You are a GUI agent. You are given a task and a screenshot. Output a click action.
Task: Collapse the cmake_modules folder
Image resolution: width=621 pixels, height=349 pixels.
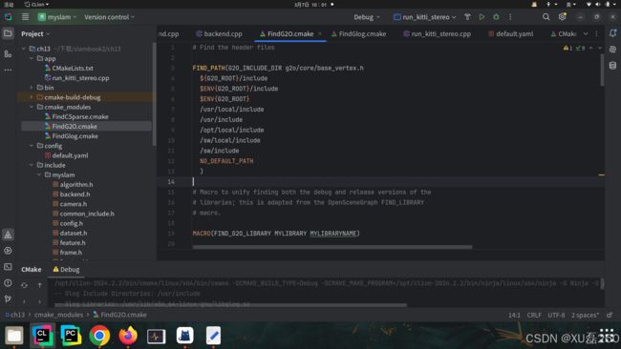[32, 107]
